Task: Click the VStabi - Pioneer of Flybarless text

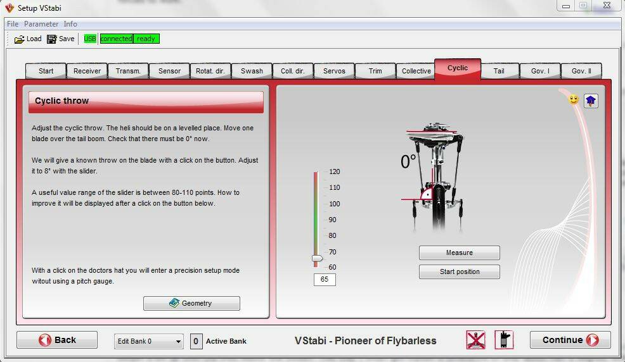Action: click(x=366, y=341)
